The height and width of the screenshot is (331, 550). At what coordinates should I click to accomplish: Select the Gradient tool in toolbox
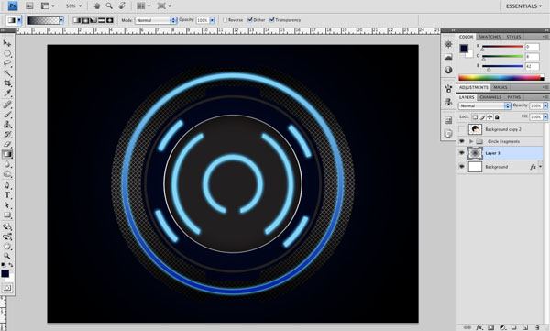(x=7, y=154)
